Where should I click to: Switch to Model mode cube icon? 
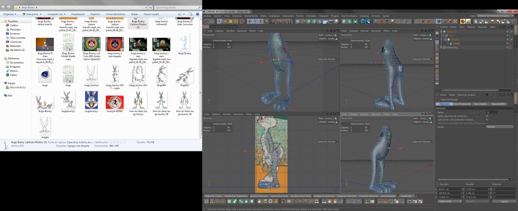click(x=422, y=21)
